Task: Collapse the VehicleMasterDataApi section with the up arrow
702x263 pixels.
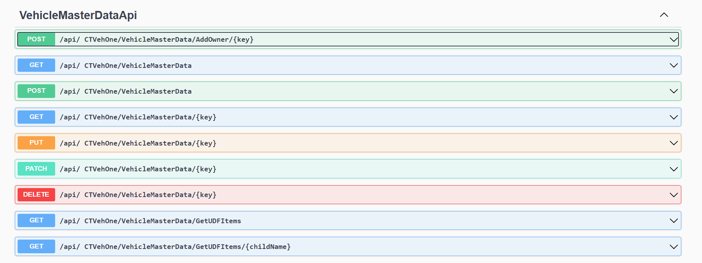Action: tap(664, 15)
